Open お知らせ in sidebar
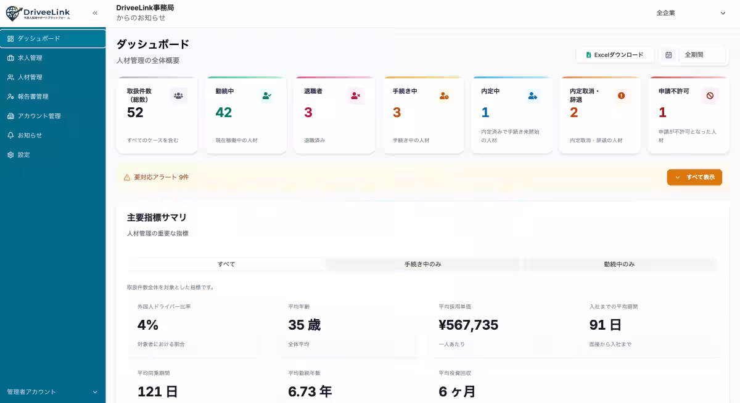The width and height of the screenshot is (740, 403). click(x=53, y=136)
